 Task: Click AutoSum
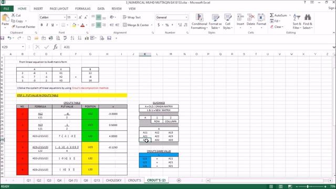point(278,15)
